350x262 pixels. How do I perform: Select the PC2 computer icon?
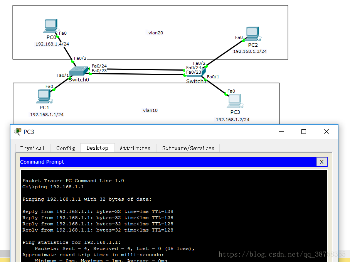pos(253,34)
